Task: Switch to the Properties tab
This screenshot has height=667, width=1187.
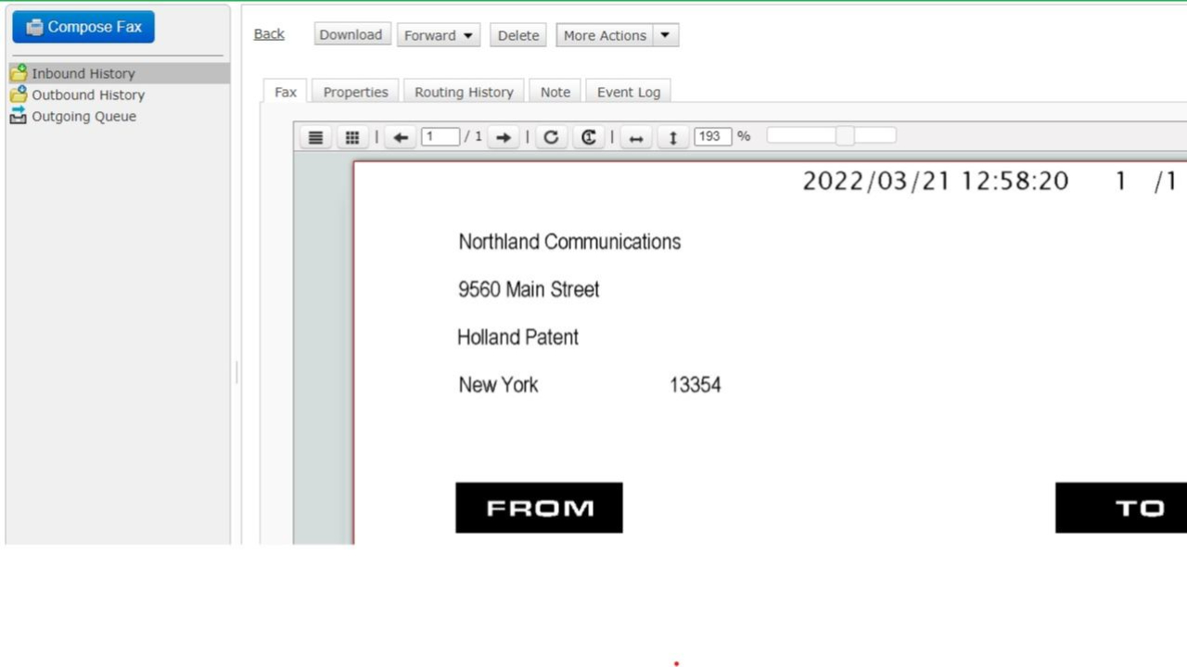Action: pyautogui.click(x=355, y=92)
